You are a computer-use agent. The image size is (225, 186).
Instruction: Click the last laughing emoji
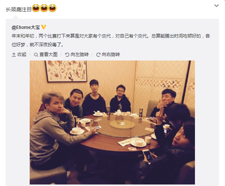point(52,8)
